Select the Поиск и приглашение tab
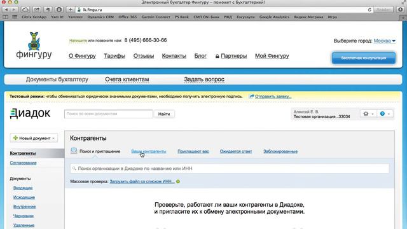The image size is (407, 229). pyautogui.click(x=100, y=151)
